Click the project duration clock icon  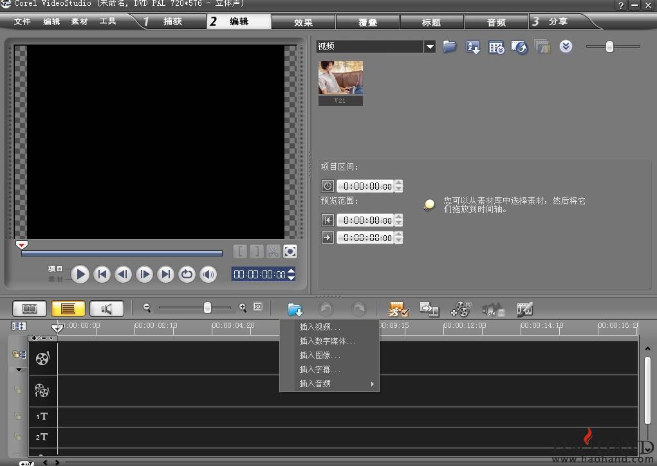(x=328, y=186)
